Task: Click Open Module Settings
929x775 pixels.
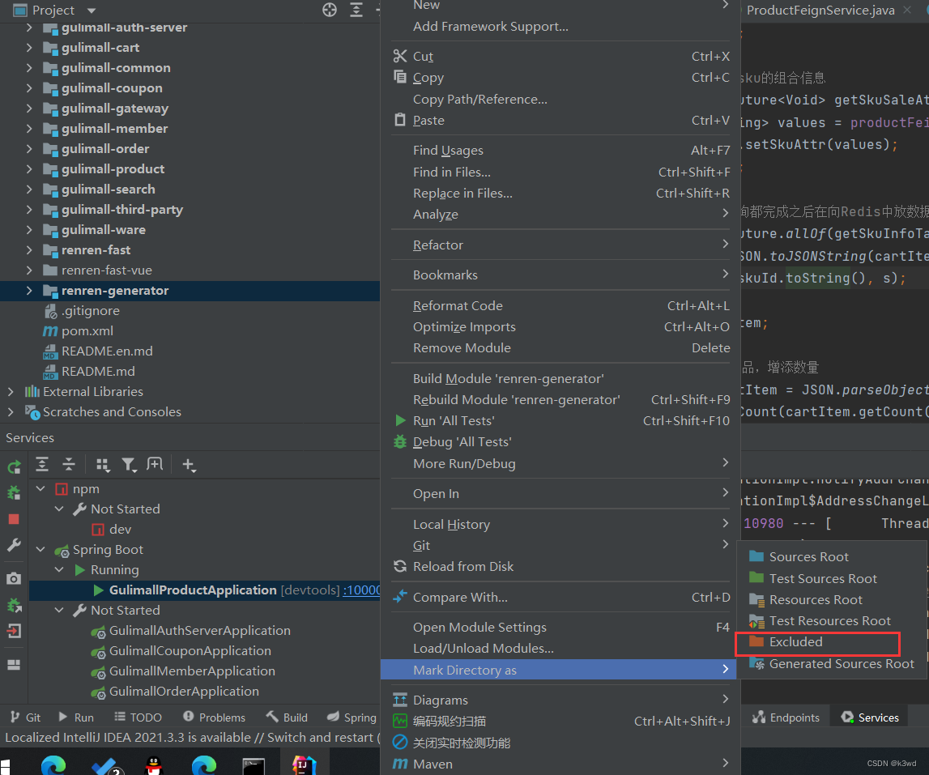Action: (x=560, y=627)
